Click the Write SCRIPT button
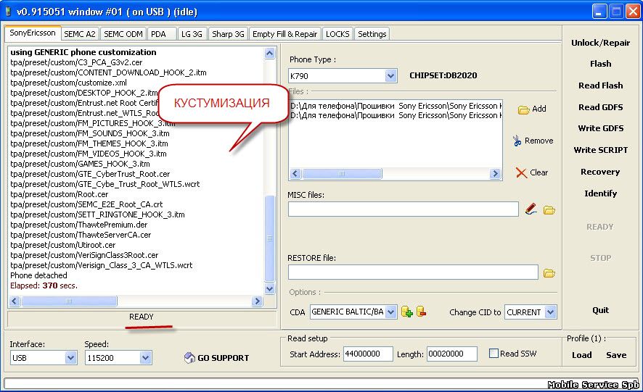Image resolution: width=643 pixels, height=392 pixels. coord(600,150)
